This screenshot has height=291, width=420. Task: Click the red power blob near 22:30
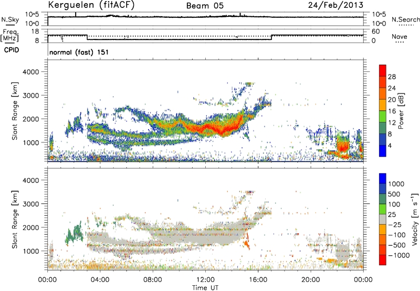[343, 147]
